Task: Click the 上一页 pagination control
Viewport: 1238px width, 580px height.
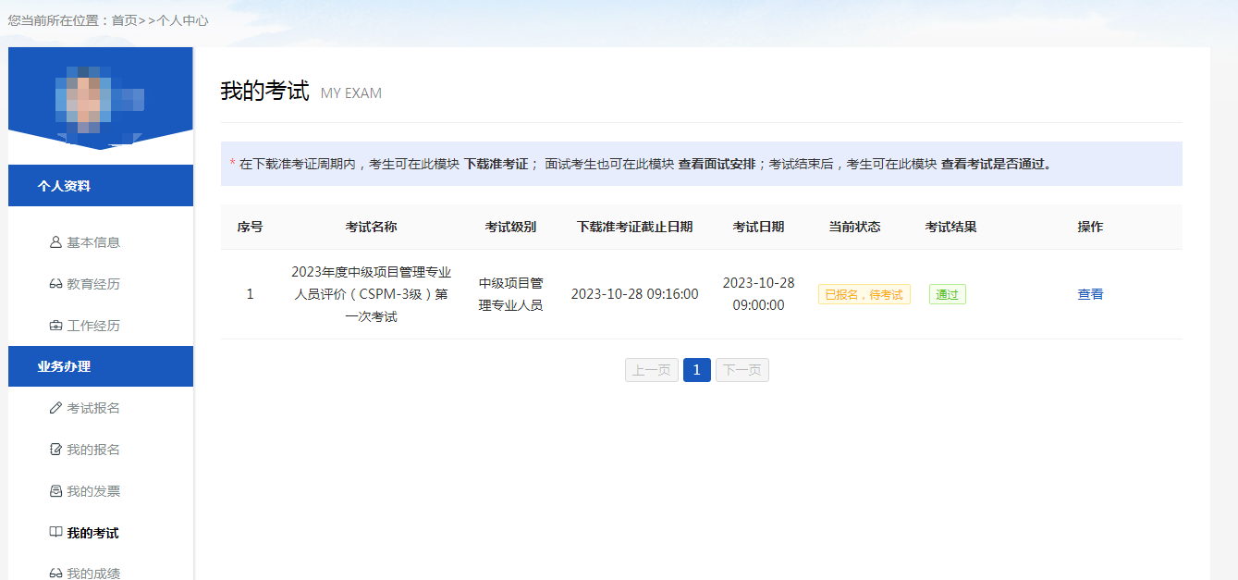Action: (x=651, y=369)
